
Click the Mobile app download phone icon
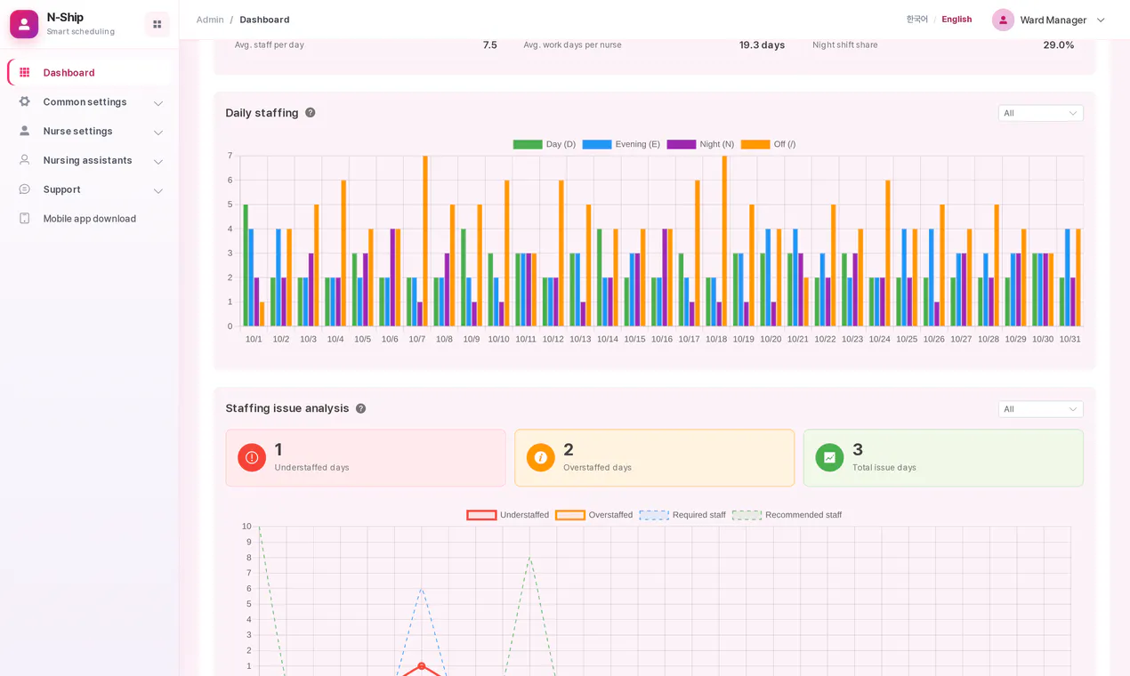pos(25,219)
